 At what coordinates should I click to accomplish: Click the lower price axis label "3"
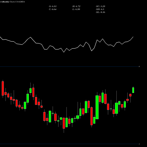[139, 144]
